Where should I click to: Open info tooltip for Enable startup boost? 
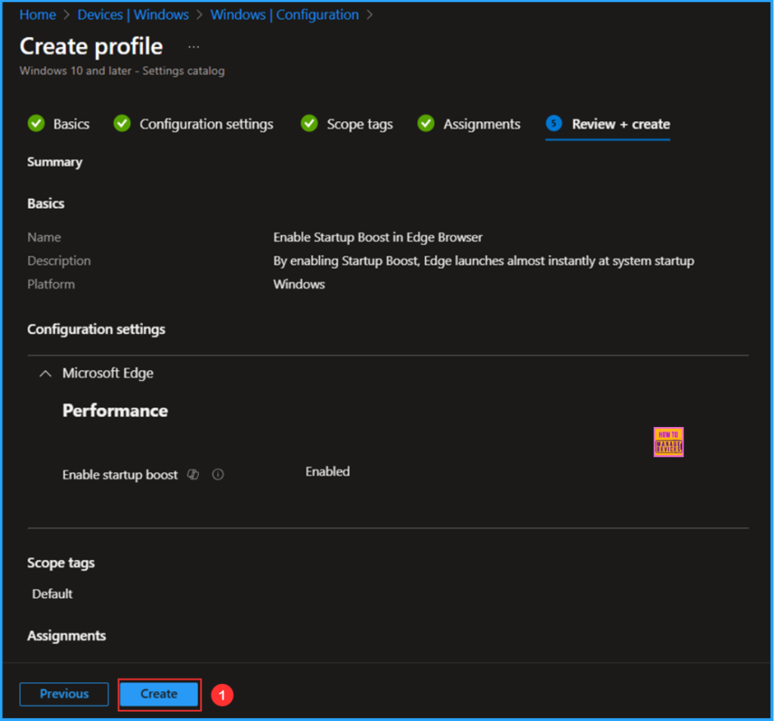pyautogui.click(x=218, y=475)
